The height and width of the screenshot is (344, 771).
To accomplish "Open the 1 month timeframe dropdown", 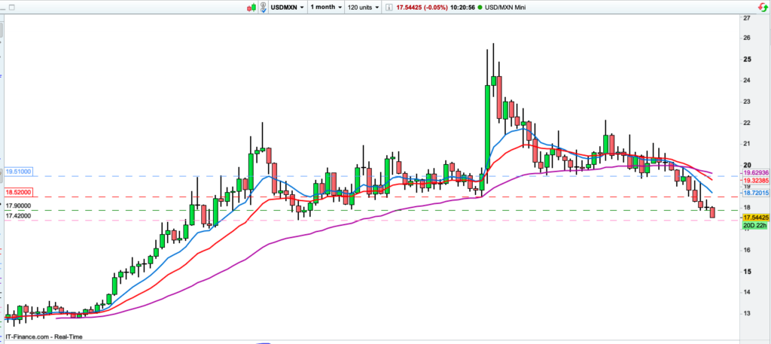I will click(x=325, y=7).
